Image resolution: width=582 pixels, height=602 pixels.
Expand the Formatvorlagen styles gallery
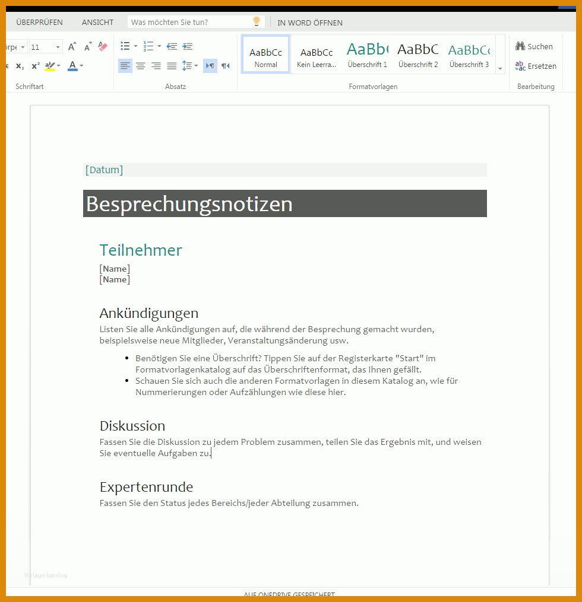[x=500, y=68]
